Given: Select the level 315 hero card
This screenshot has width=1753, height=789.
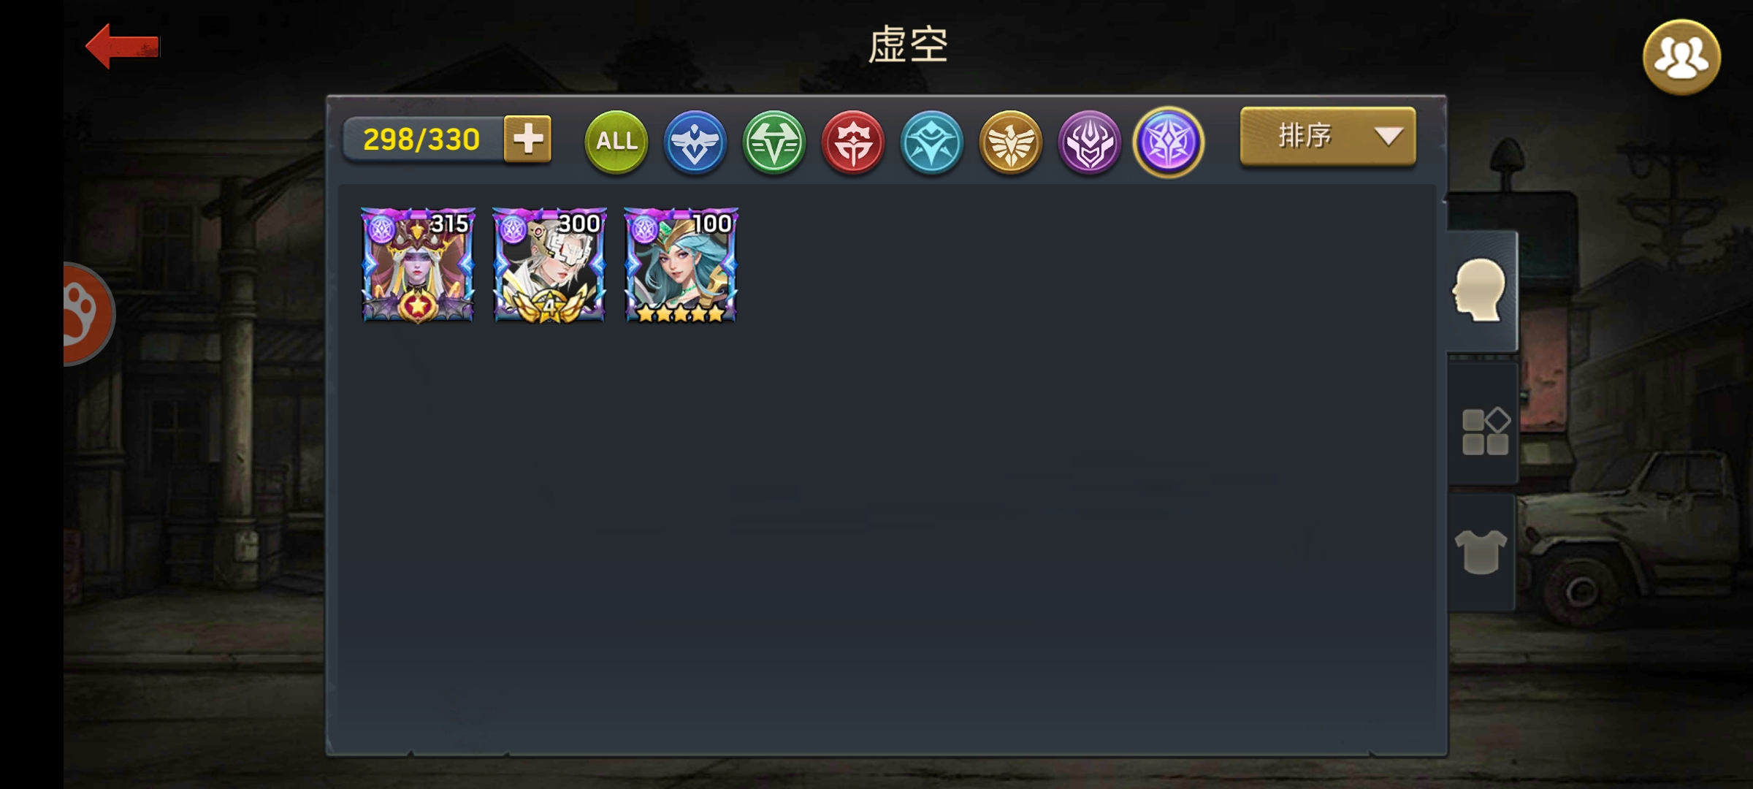Looking at the screenshot, I should [418, 264].
